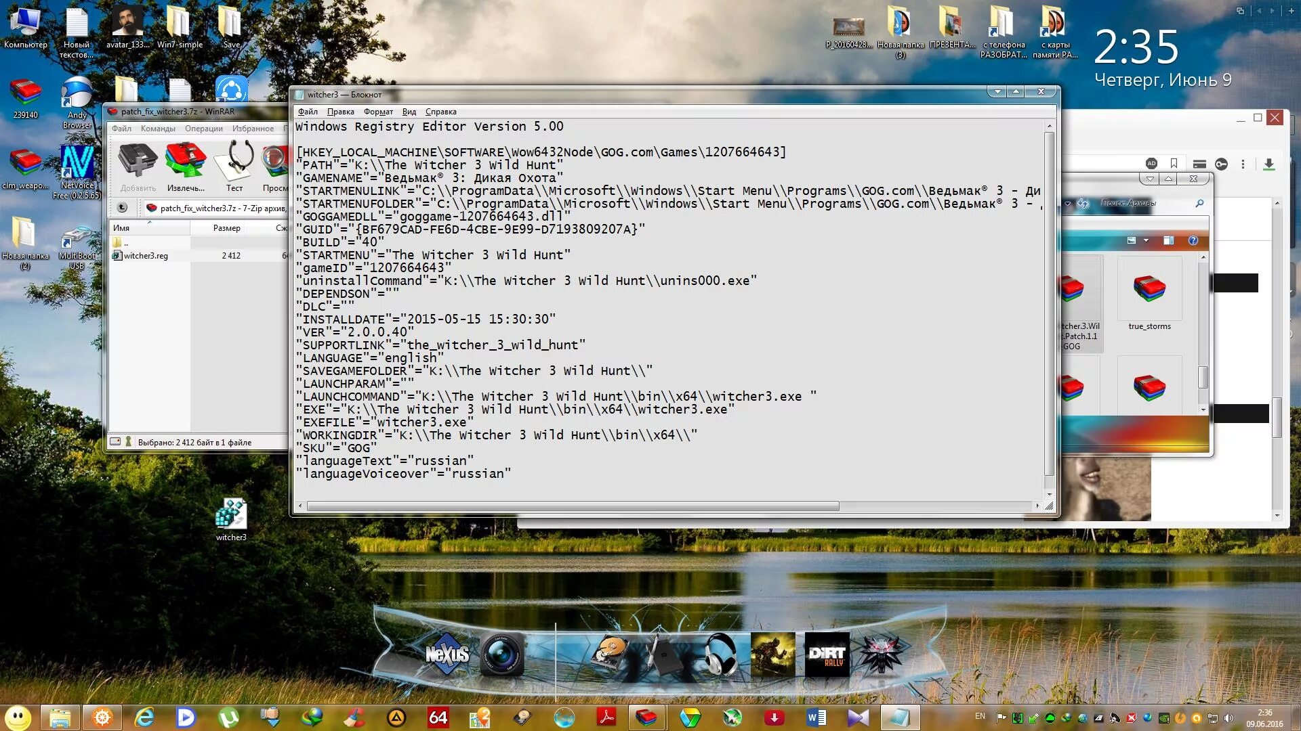Launch headphones dock icon
This screenshot has width=1301, height=731.
click(x=720, y=654)
